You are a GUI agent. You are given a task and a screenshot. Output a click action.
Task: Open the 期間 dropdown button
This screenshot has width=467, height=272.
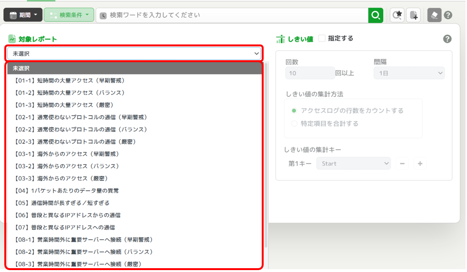tap(23, 15)
